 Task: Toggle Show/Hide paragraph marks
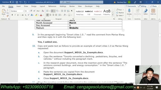tap(72, 11)
